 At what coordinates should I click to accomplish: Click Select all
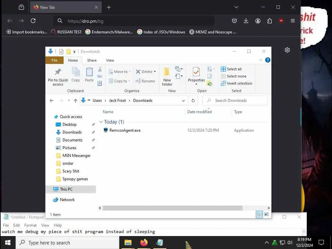pos(231,69)
